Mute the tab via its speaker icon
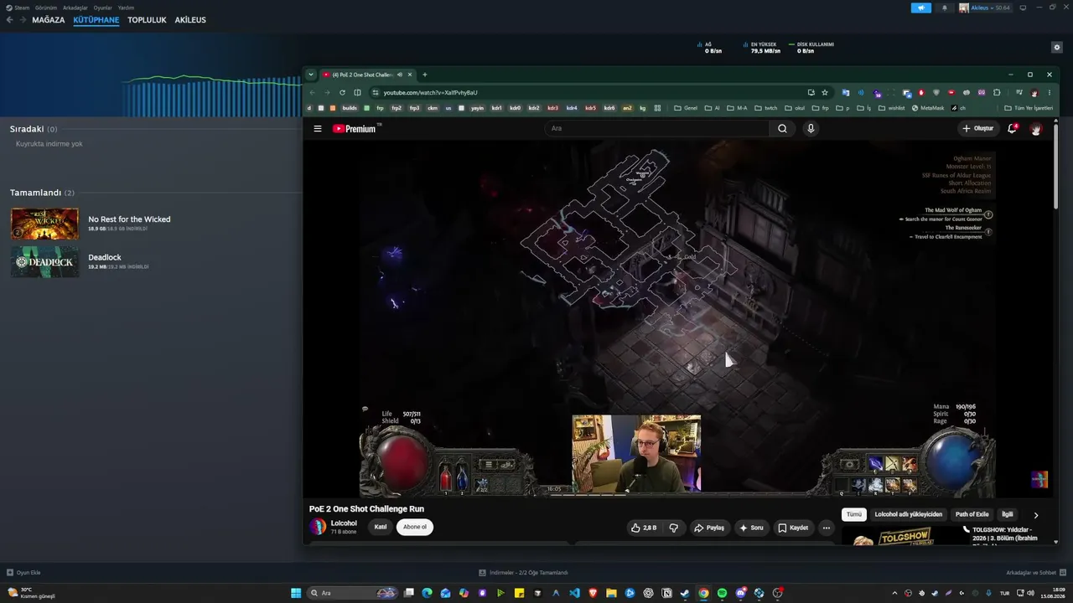Screen dimensions: 1073x603 (x=400, y=75)
